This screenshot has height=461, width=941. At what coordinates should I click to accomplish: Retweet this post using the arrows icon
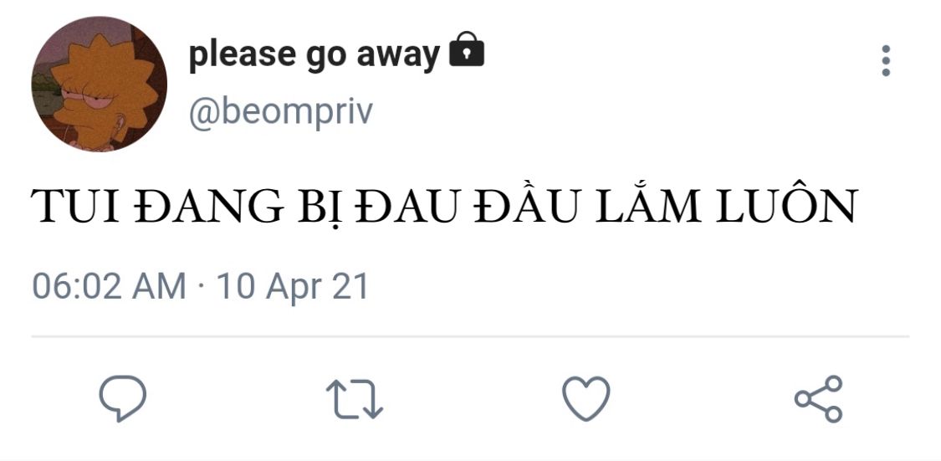(355, 399)
